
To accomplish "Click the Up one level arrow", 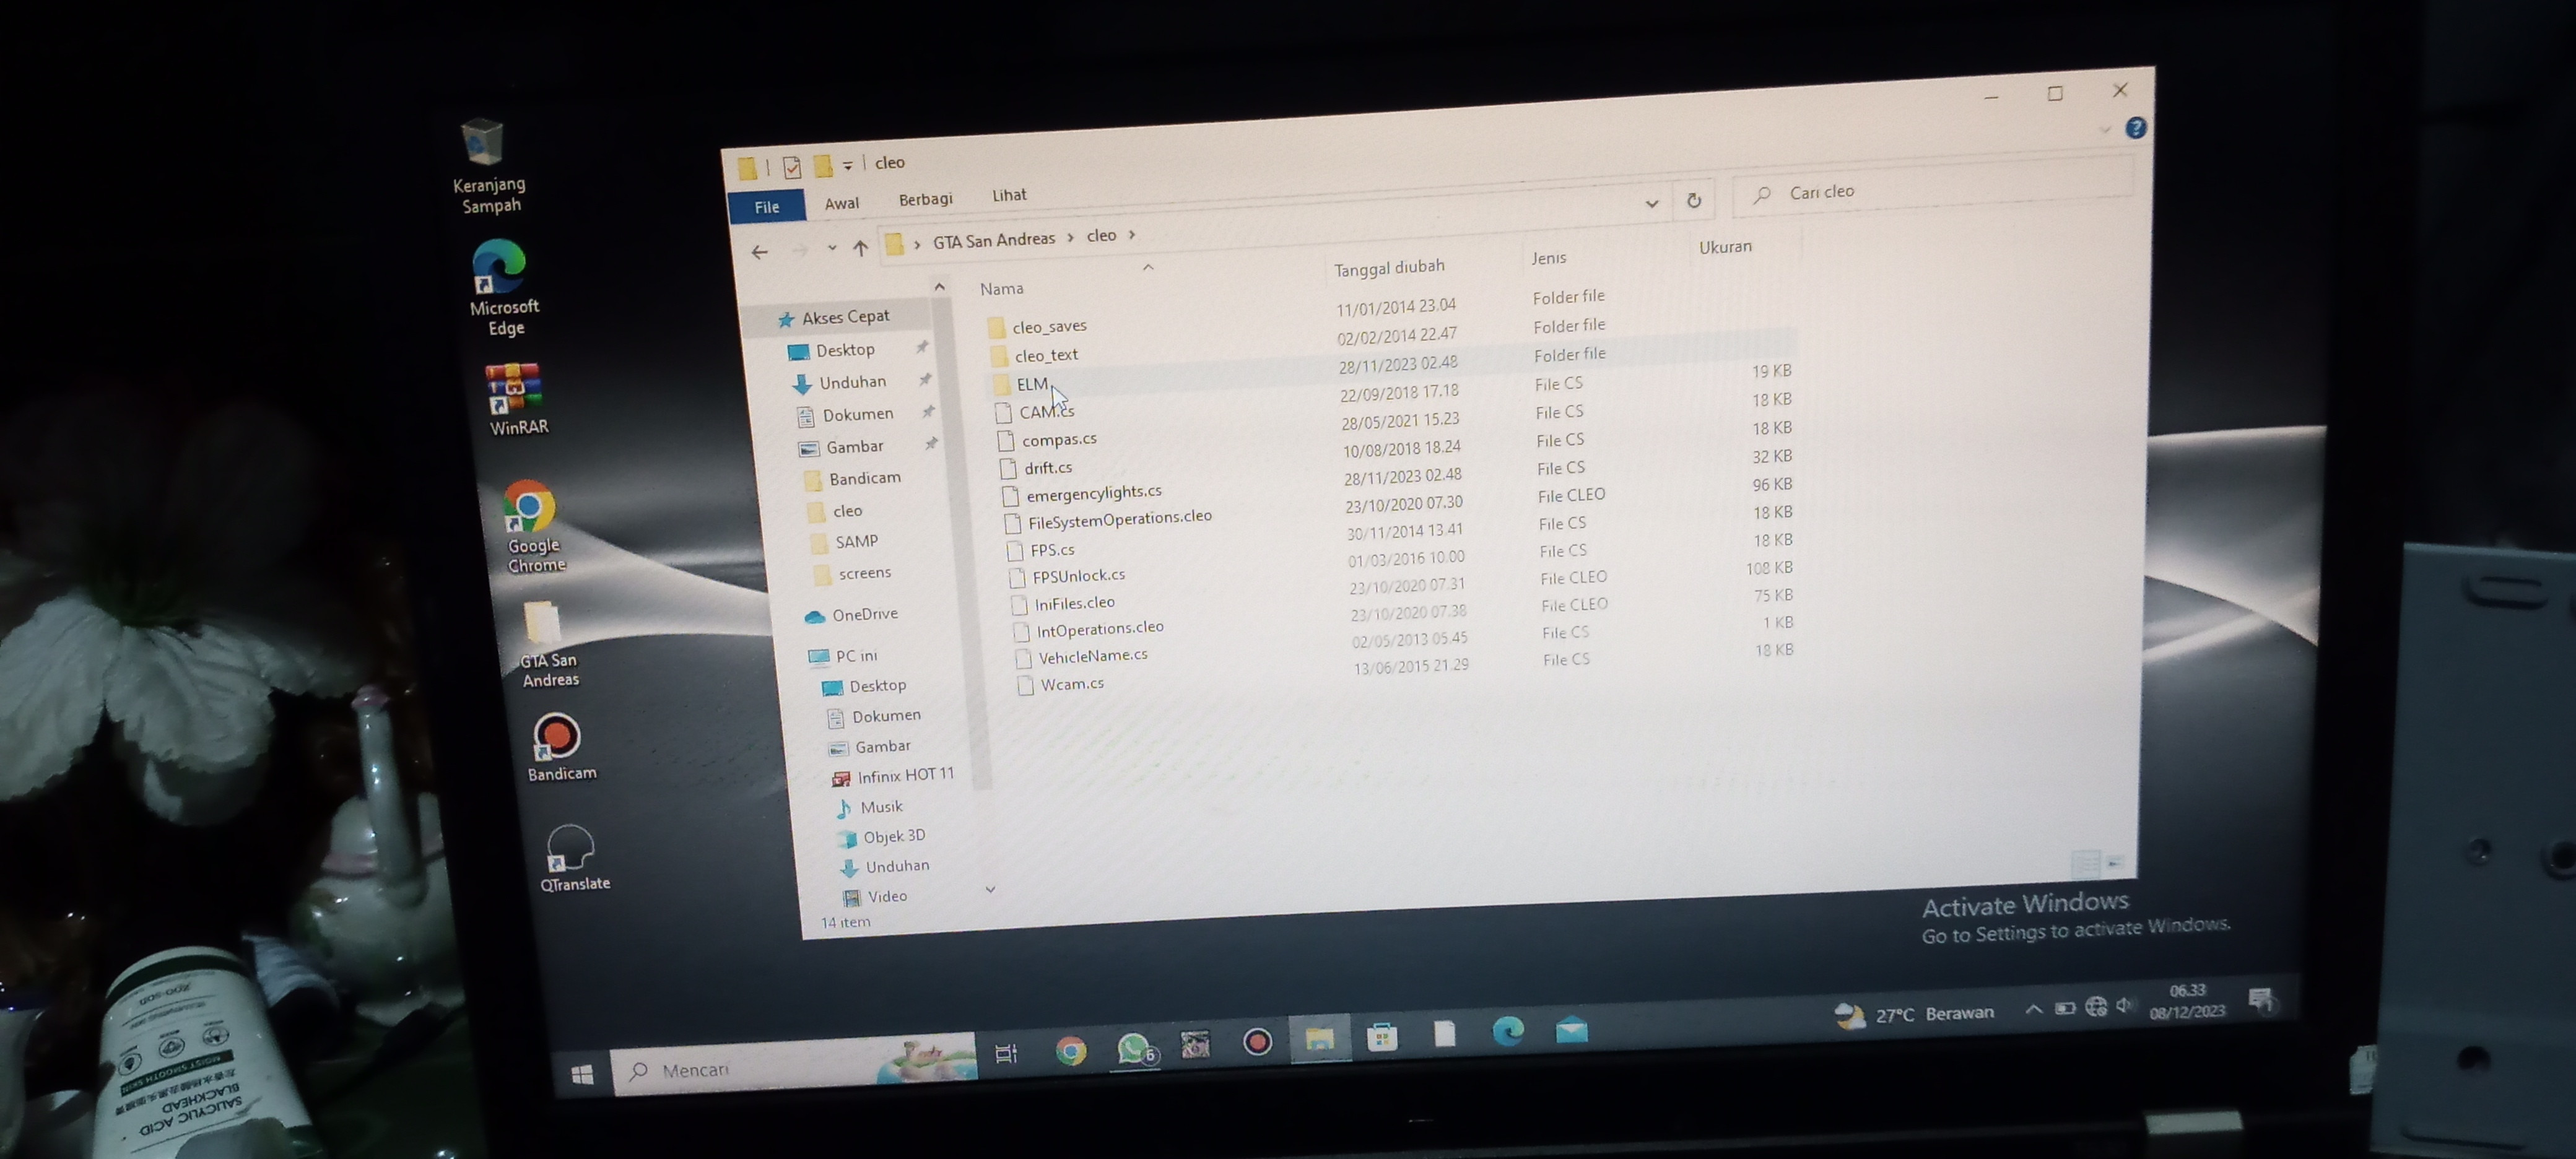I will pyautogui.click(x=860, y=248).
